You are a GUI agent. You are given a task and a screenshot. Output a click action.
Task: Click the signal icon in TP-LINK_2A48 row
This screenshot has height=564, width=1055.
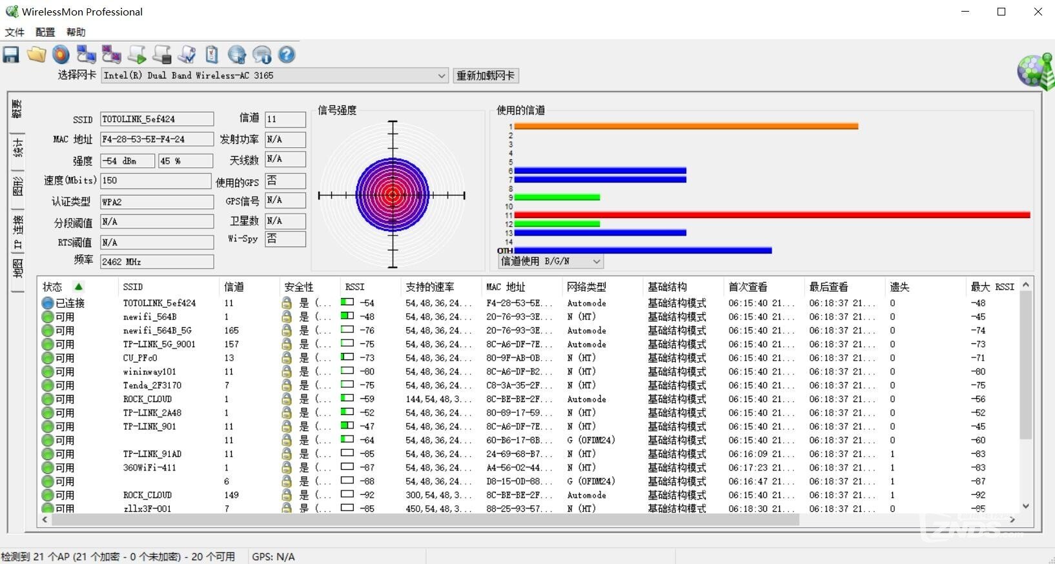[347, 412]
